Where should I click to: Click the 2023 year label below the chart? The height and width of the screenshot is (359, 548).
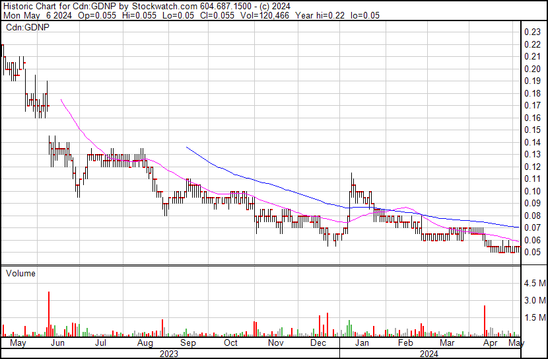(170, 354)
